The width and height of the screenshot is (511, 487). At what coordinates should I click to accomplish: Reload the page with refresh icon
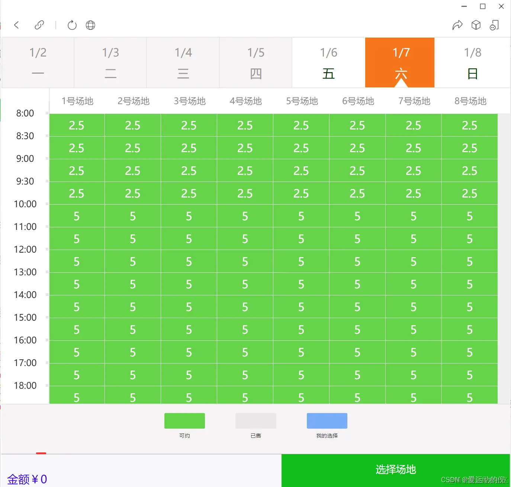[72, 25]
